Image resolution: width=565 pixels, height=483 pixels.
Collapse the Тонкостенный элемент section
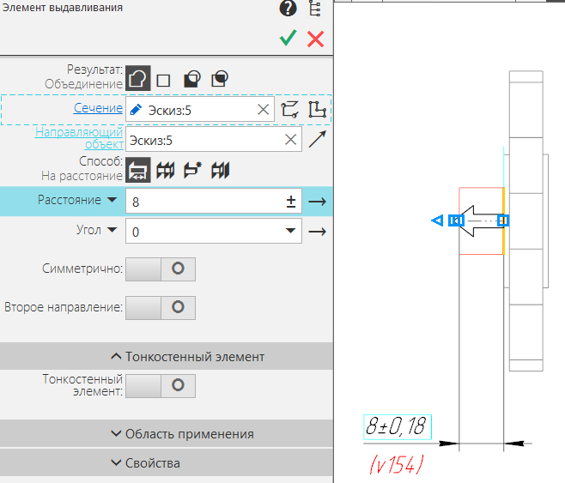coord(167,356)
